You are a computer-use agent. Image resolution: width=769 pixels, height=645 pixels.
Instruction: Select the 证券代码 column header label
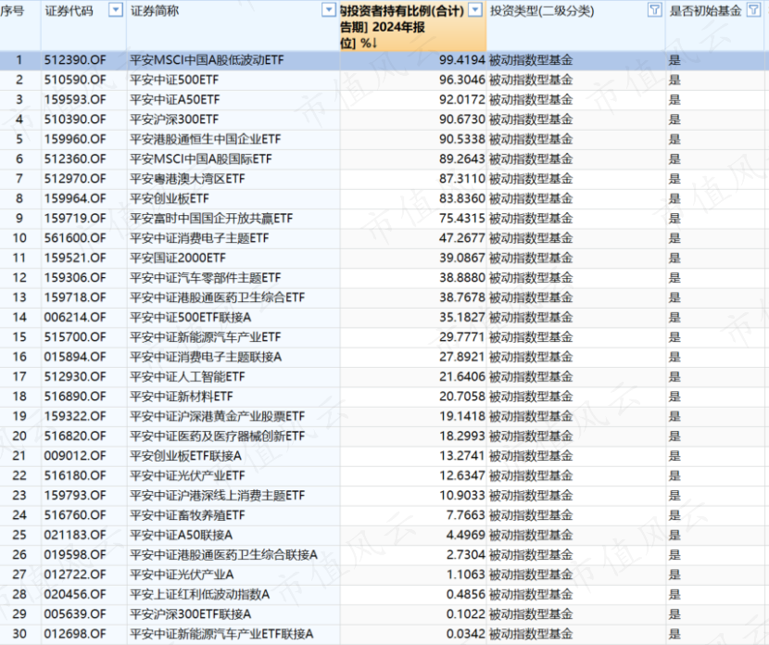pos(69,11)
